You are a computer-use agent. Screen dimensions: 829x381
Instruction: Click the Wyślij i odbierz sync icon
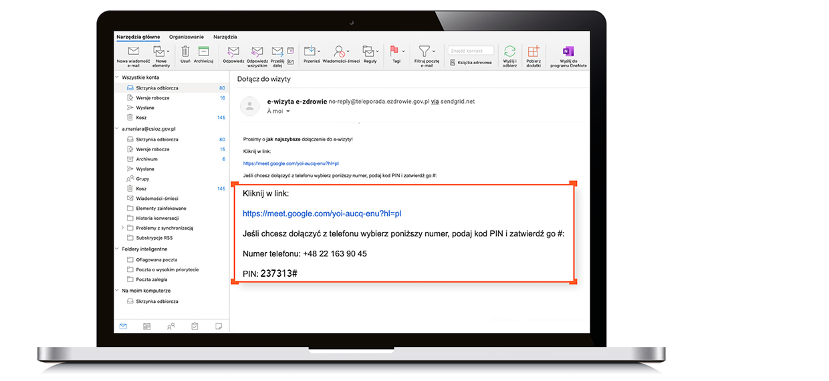tap(510, 51)
